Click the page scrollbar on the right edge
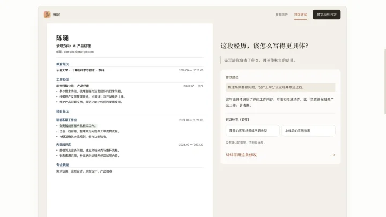This screenshot has height=217, width=386. point(385,81)
